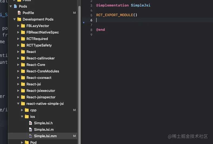Select the React-jsi folder name
The width and height of the screenshot is (213, 144).
[x=34, y=84]
